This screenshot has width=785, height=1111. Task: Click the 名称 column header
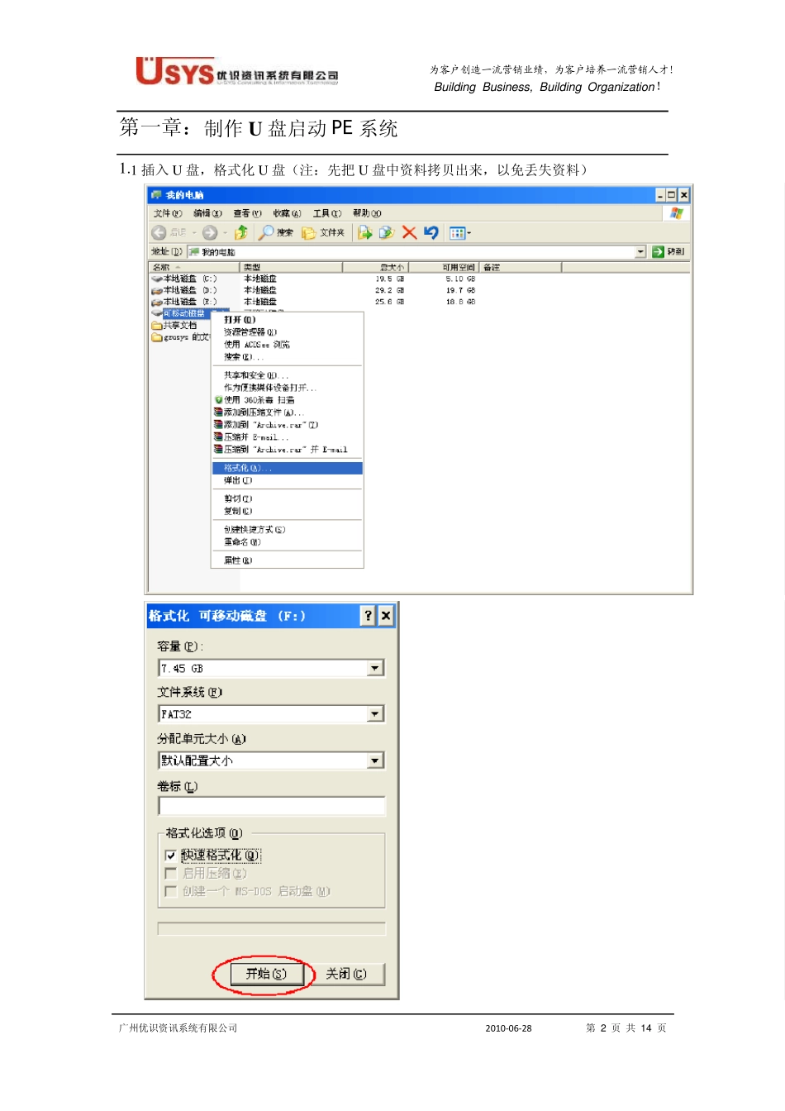tap(194, 268)
